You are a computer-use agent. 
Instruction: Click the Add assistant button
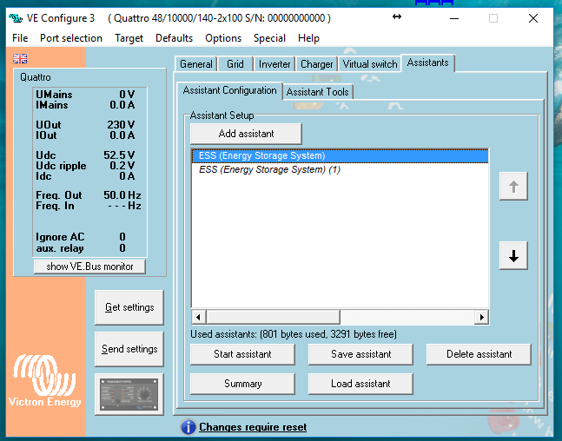pos(246,134)
